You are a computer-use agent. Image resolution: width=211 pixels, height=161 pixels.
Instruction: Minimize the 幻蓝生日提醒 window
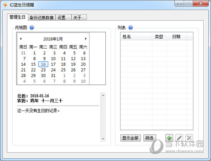pos(179,3)
